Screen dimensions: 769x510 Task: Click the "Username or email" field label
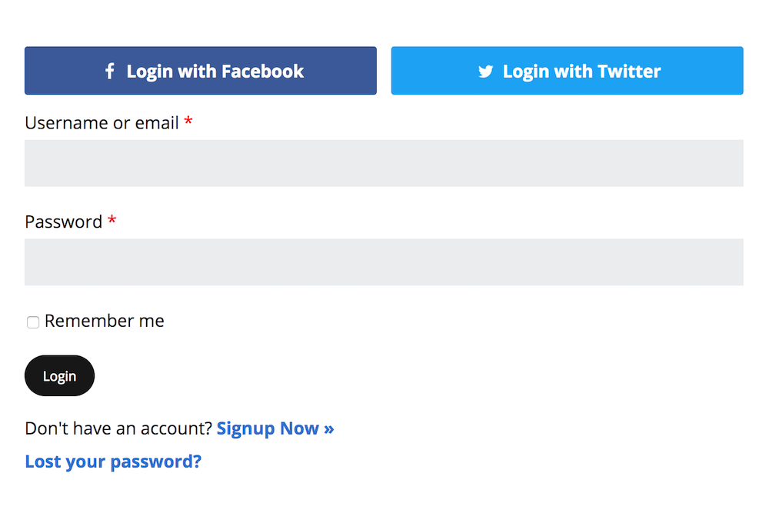(x=102, y=123)
